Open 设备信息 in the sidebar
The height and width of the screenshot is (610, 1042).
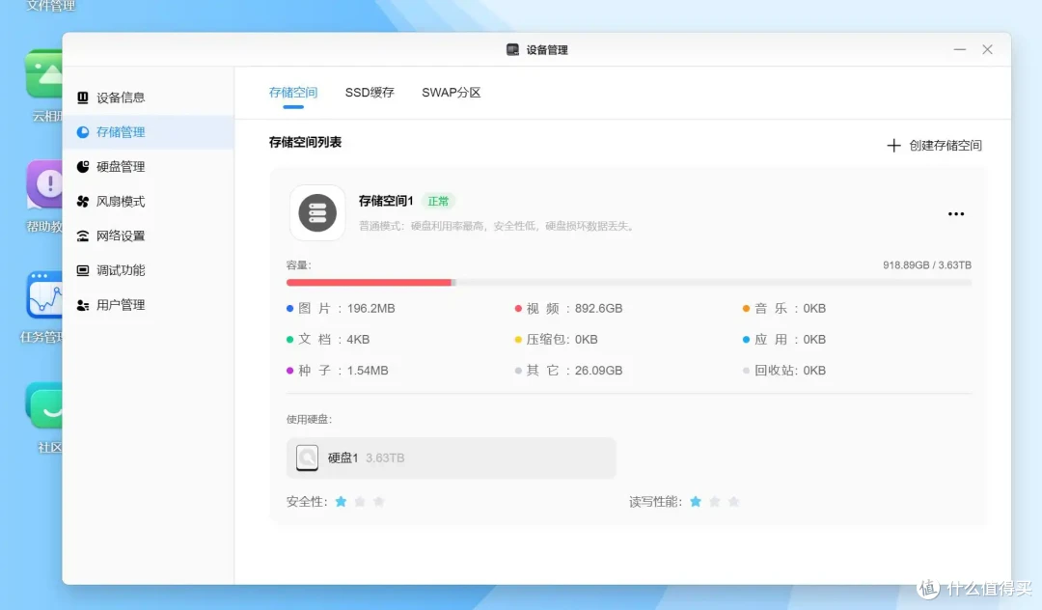(x=148, y=97)
